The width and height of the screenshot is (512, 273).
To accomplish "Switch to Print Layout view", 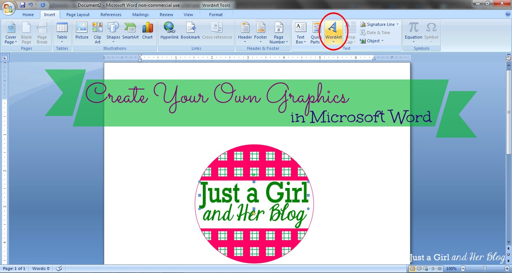I will pos(412,269).
